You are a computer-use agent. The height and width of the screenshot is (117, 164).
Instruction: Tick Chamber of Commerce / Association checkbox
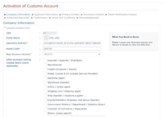[x=45, y=109]
